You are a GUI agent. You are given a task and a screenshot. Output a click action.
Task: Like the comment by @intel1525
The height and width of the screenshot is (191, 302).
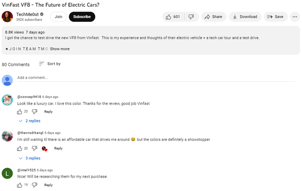tap(20, 185)
